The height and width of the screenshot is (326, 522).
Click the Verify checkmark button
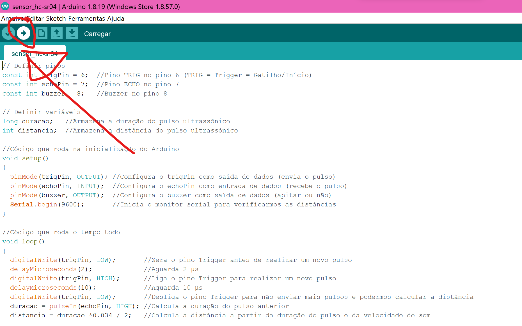point(8,33)
